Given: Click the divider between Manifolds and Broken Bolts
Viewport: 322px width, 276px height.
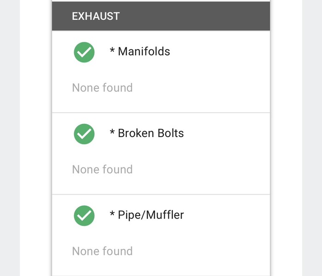Looking at the screenshot, I should 161,113.
